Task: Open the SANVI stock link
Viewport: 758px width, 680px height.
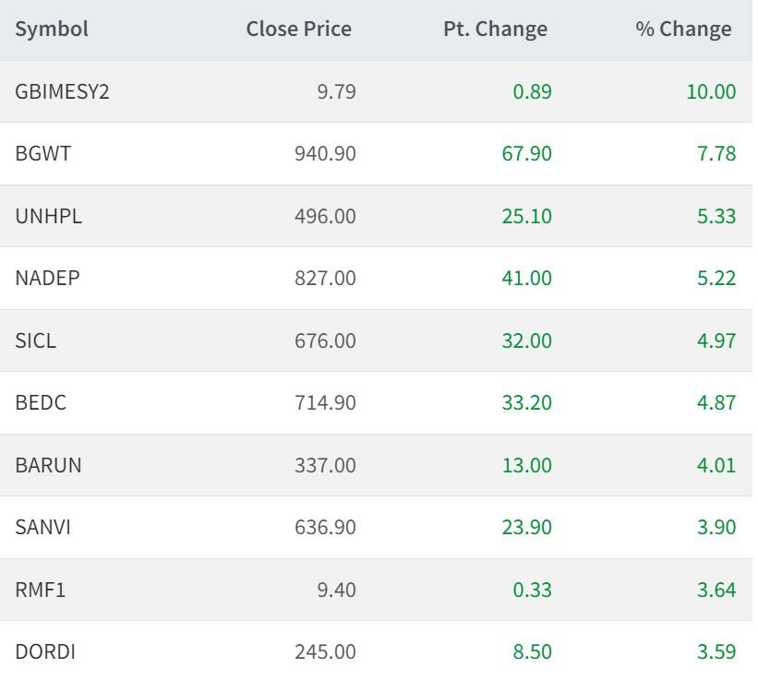Action: [42, 527]
